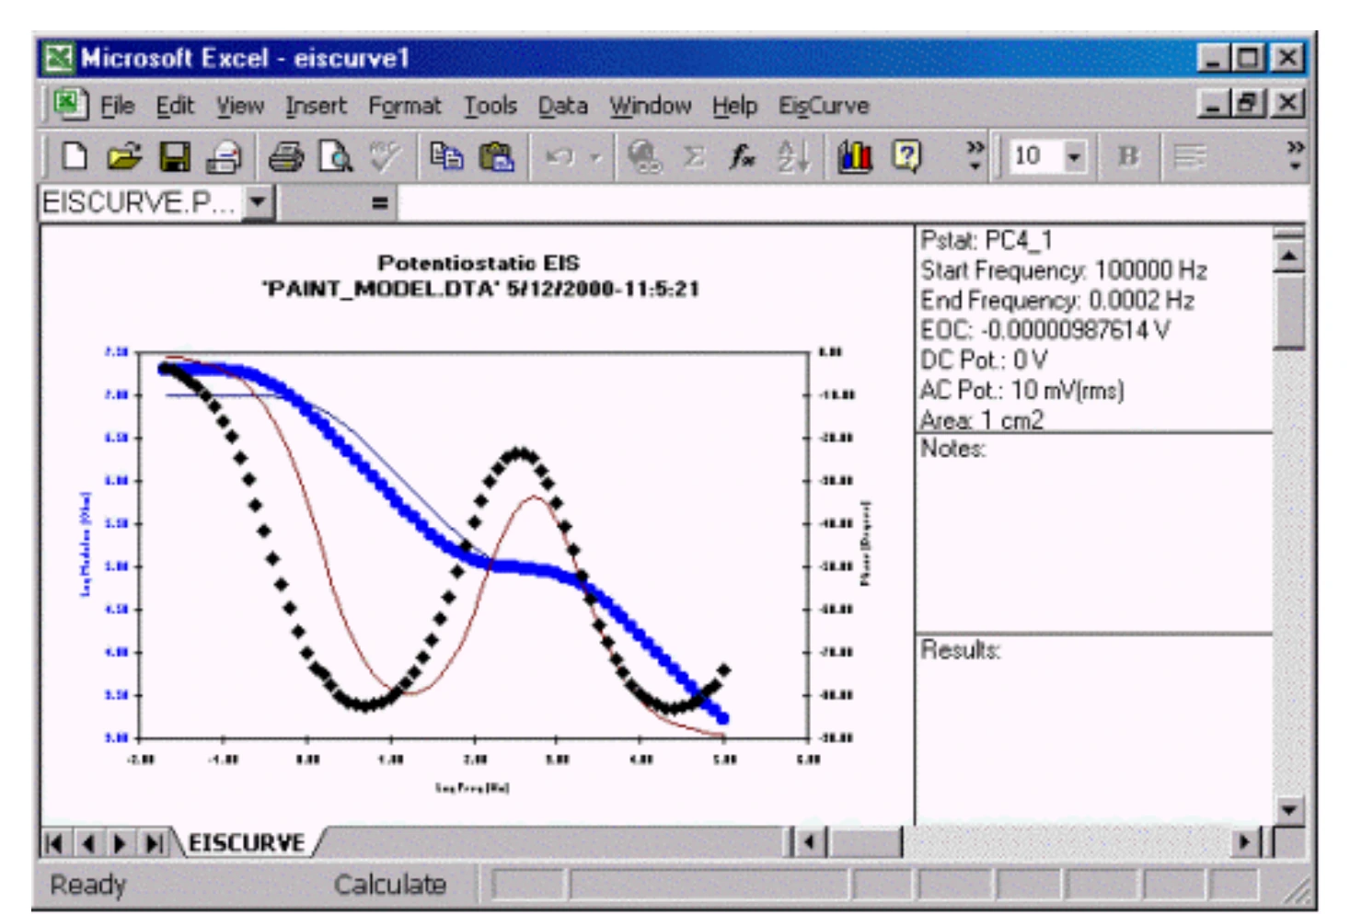Select the EISCURVE sheet tab
The image size is (1350, 914).
[x=247, y=842]
